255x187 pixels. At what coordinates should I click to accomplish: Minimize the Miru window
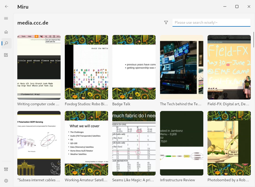225,7
